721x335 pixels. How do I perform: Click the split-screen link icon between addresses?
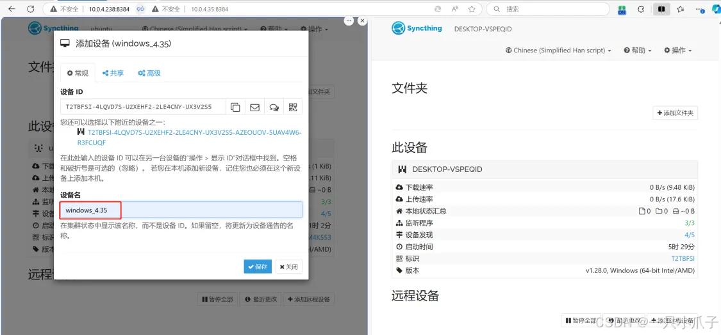141,9
